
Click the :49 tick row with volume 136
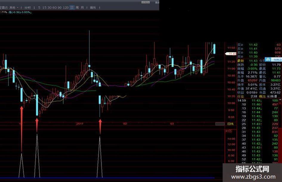coord(258,155)
